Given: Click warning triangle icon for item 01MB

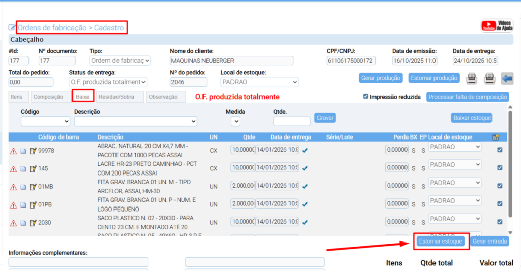Looking at the screenshot, I should [x=13, y=187].
